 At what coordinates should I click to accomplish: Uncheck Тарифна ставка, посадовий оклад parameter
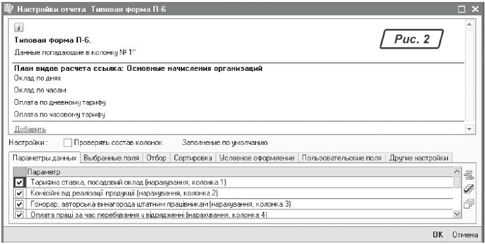(x=19, y=182)
